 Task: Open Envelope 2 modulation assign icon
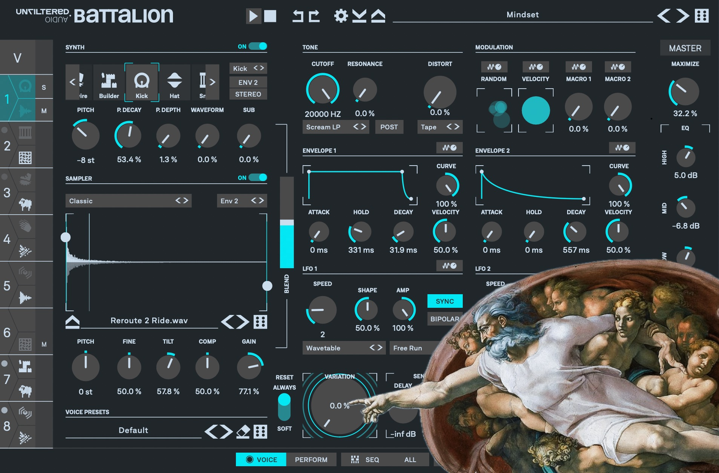[x=622, y=148]
